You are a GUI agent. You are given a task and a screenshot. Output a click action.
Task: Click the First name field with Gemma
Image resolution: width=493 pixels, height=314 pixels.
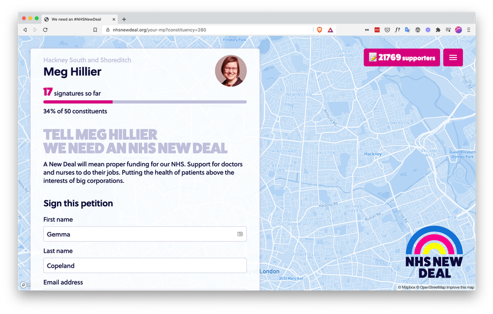(x=145, y=234)
